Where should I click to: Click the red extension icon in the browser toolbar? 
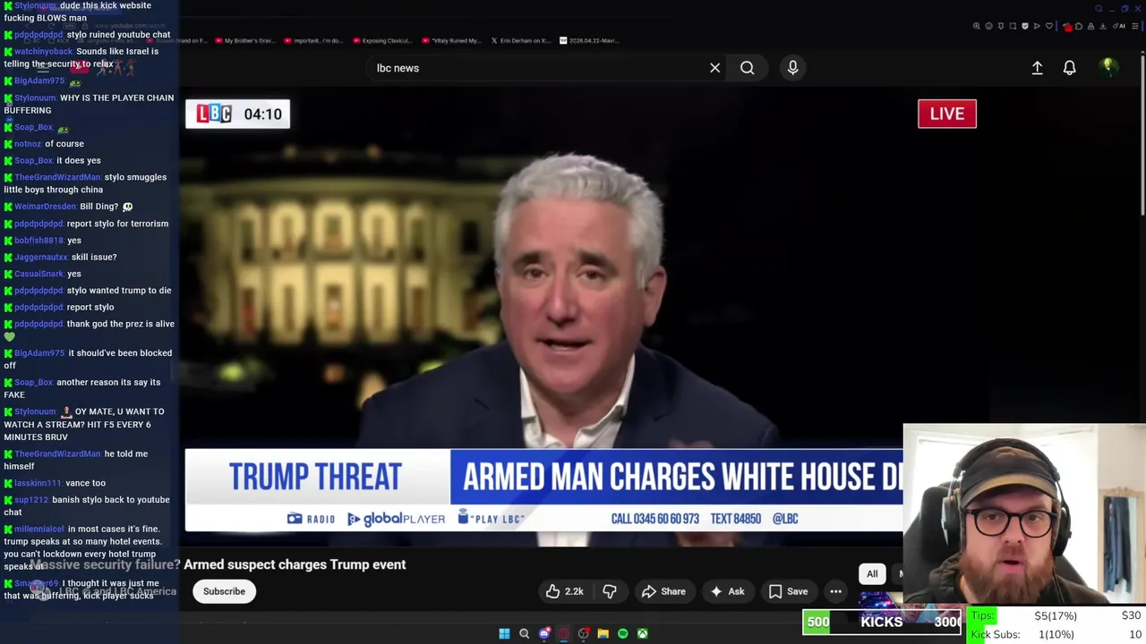coord(1068,27)
